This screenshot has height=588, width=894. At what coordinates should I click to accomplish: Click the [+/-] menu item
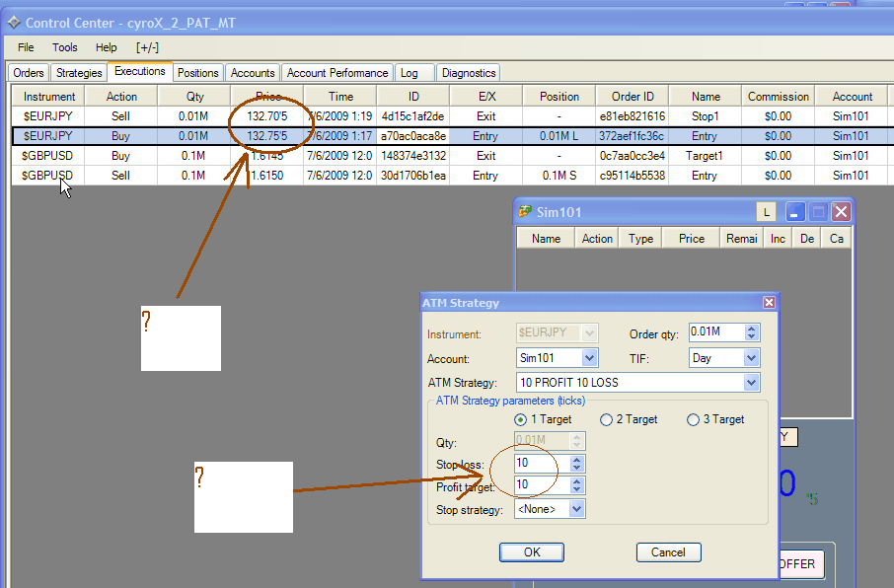(147, 47)
